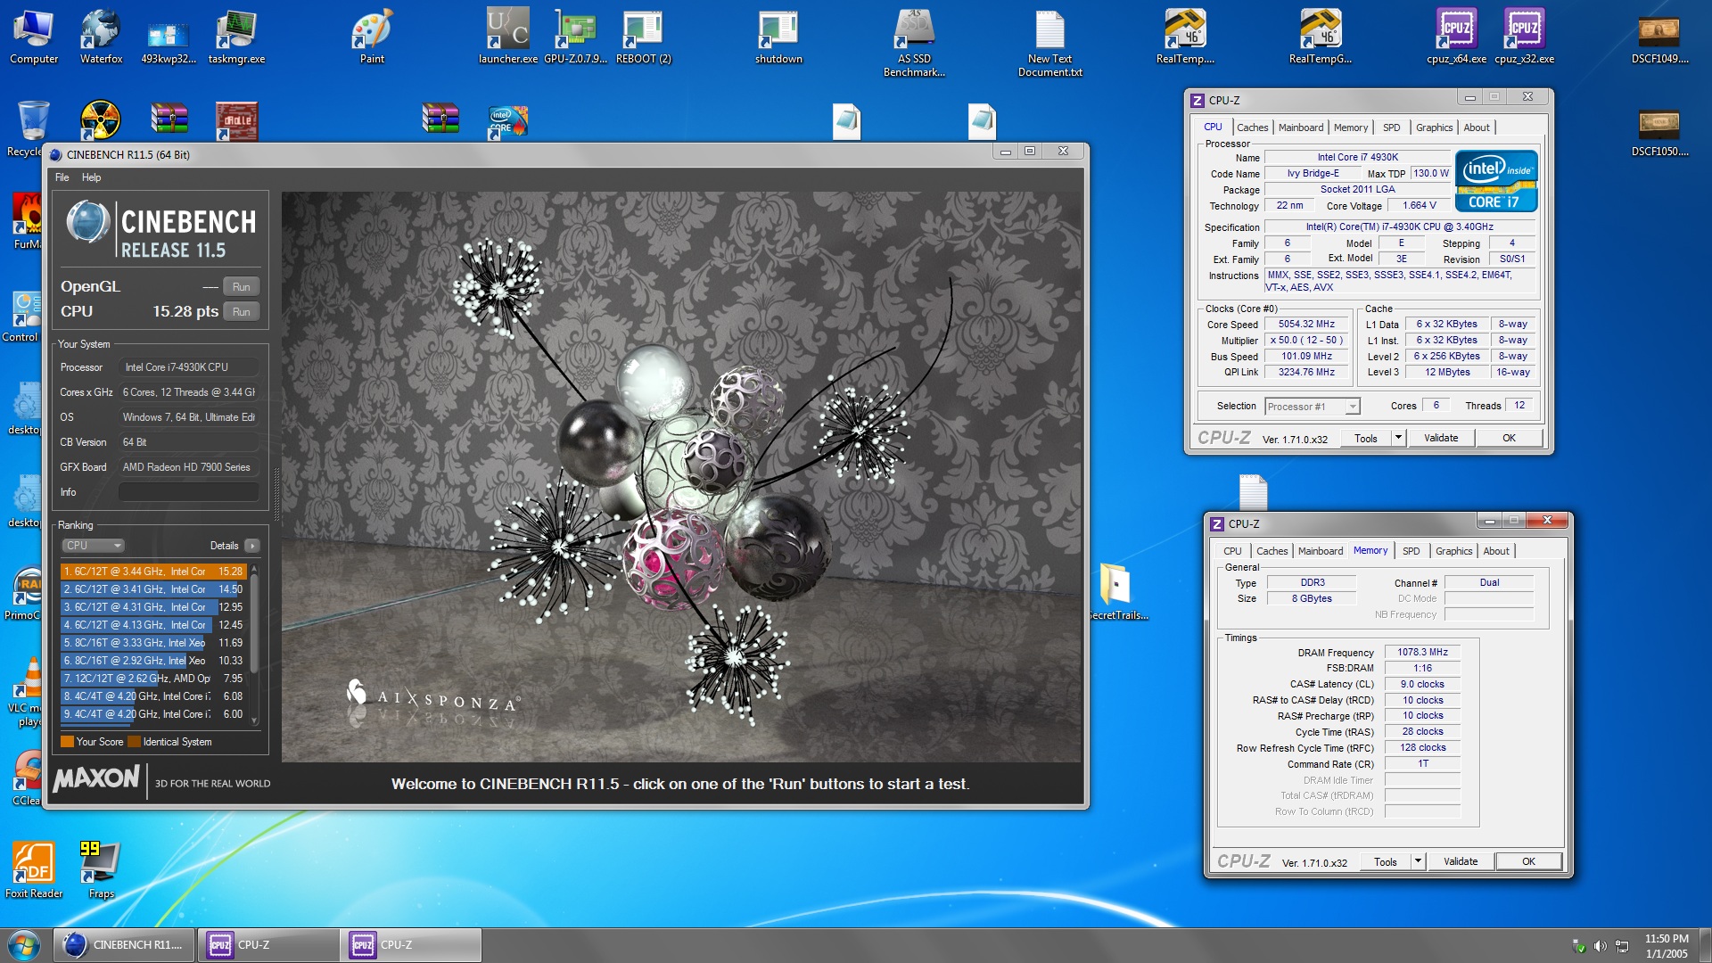Viewport: 1712px width, 963px height.
Task: Click the Core Speed 5054.32 MHz value
Action: coord(1306,325)
